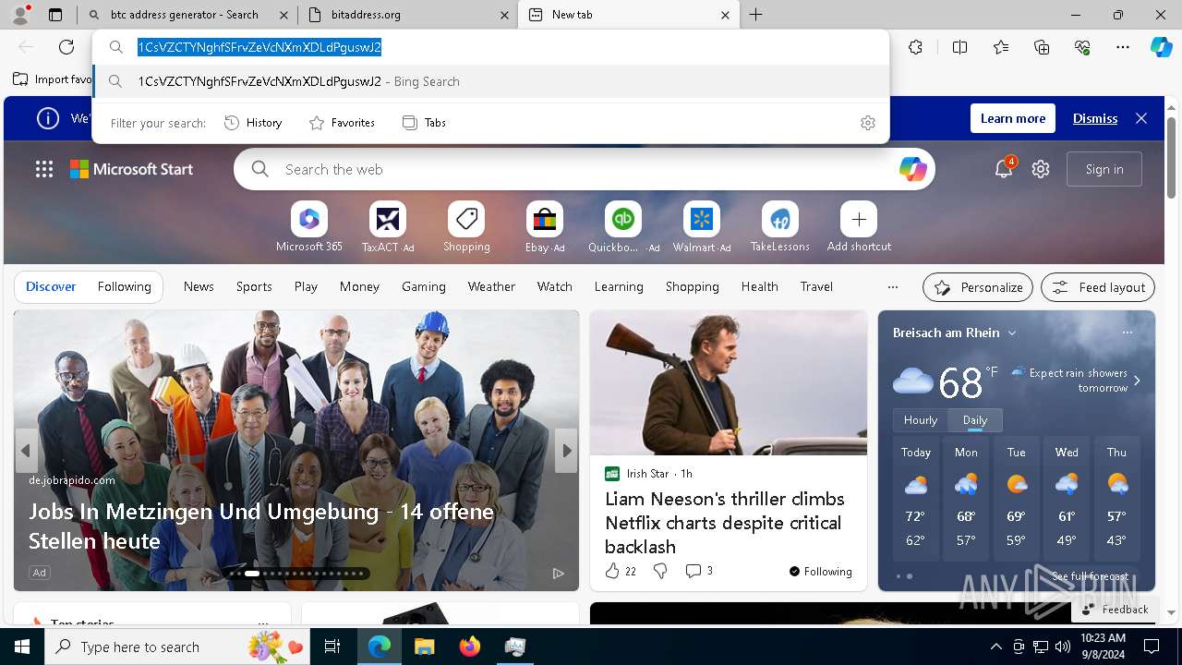Screen dimensions: 1182x665
Task: Open the Personalize button
Action: (x=978, y=287)
